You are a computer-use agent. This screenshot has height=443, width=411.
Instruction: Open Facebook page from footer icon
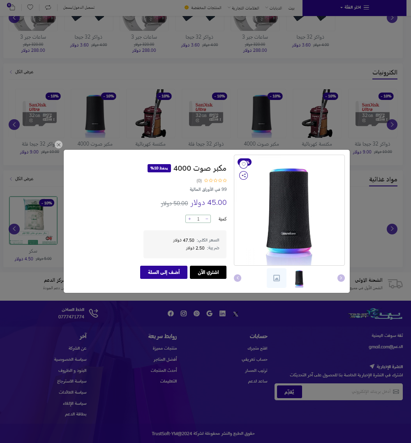171,313
